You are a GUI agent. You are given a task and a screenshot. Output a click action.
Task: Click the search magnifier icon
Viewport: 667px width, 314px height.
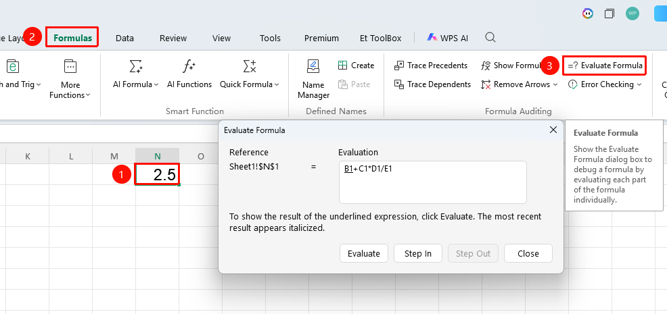tap(490, 37)
